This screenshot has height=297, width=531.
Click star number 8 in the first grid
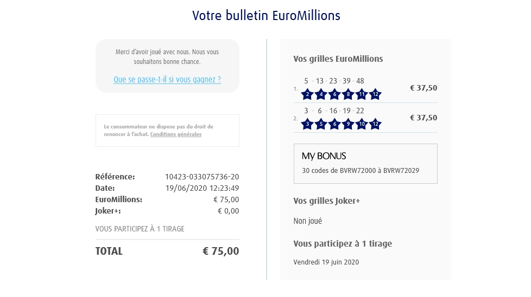pyautogui.click(x=349, y=95)
